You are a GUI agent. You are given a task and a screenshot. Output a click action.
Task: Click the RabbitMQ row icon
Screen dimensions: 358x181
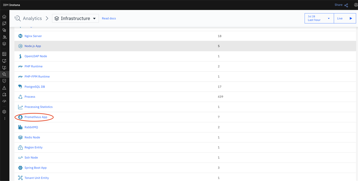pos(20,127)
